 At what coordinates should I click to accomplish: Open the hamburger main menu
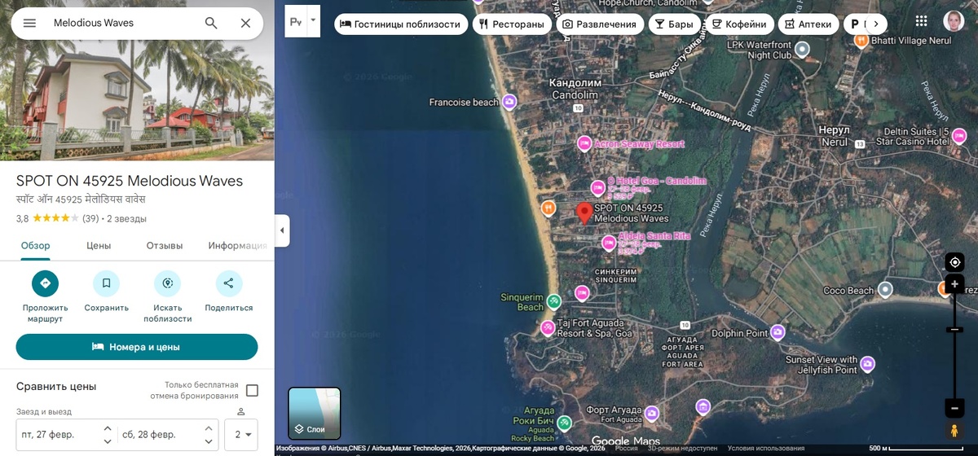(x=29, y=23)
